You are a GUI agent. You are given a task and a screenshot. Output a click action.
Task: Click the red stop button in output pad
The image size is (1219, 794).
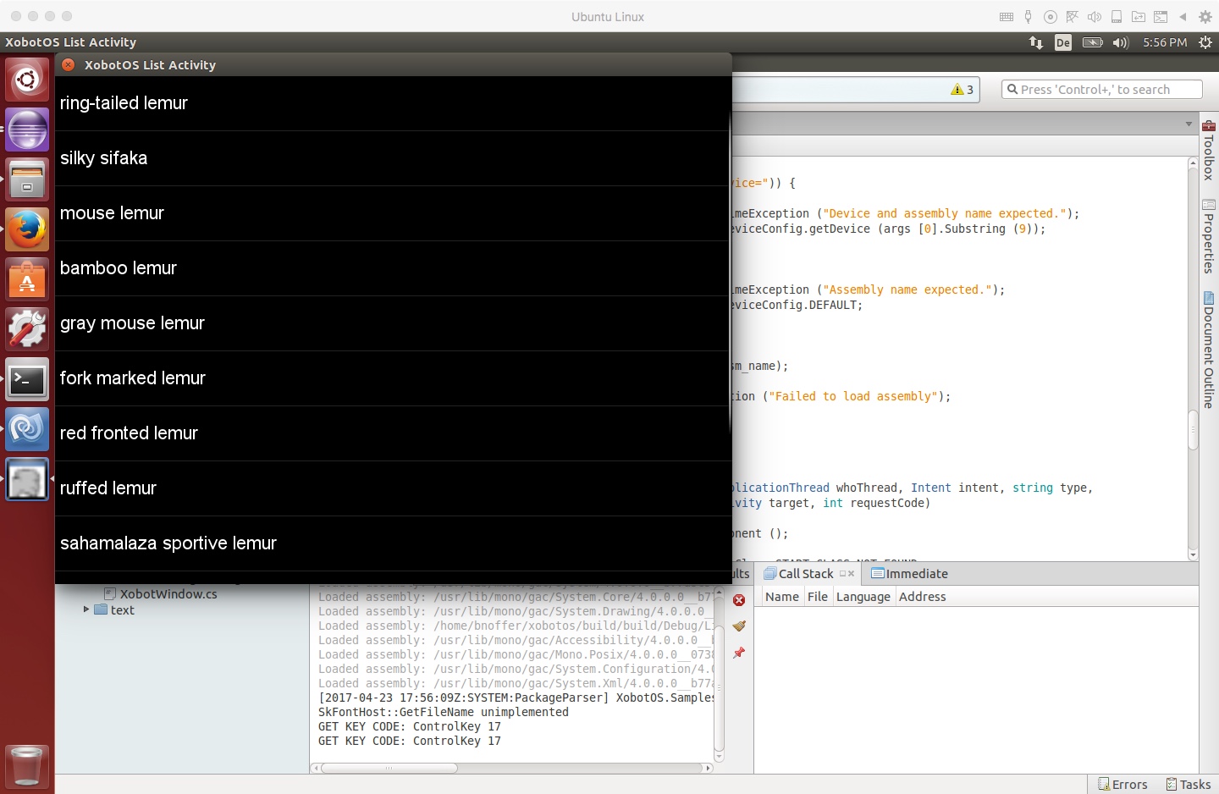(739, 600)
